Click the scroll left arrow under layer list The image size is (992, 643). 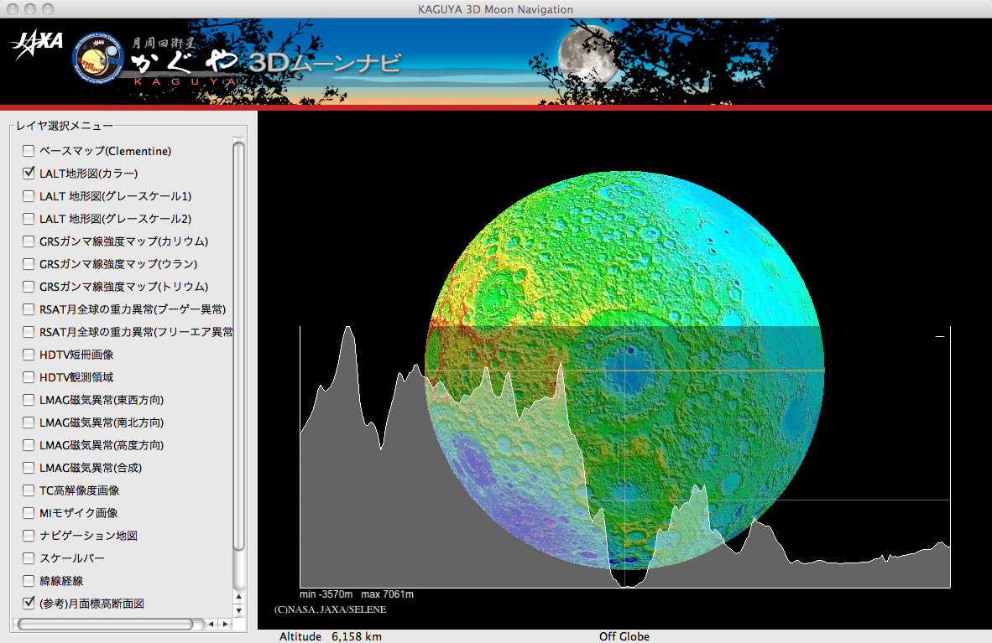coord(211,624)
